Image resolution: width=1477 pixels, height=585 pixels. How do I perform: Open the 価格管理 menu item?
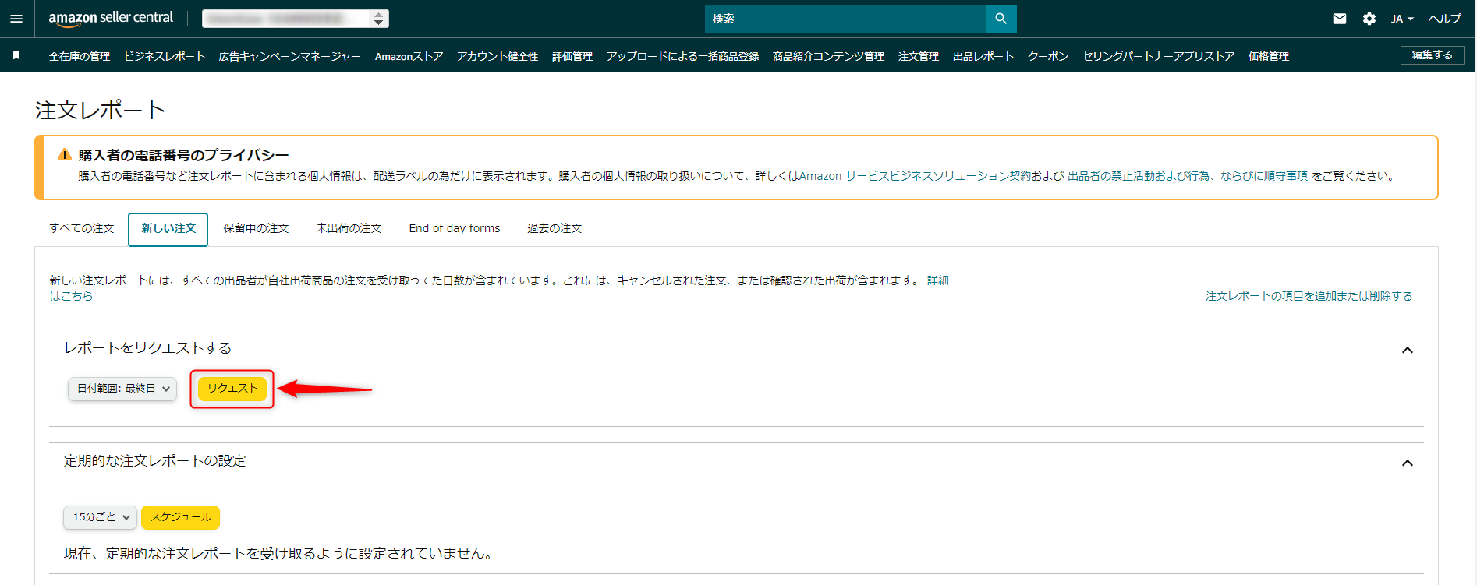(1269, 56)
